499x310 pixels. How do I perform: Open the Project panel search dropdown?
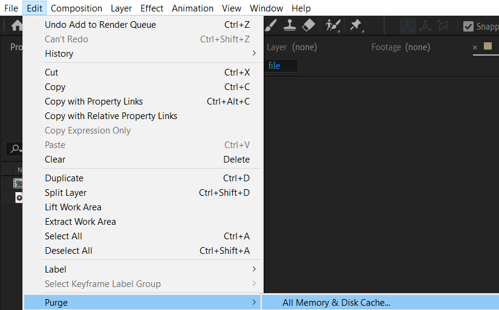16,149
